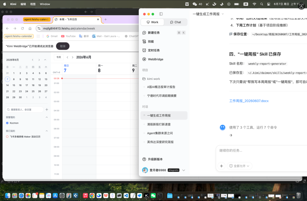Open the 编辑 menu in menu bar
The width and height of the screenshot is (307, 201).
23,4
